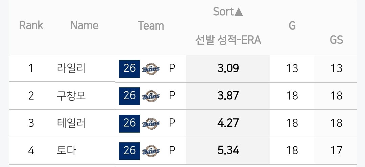
Task: Select the Name column header
Action: tap(84, 25)
